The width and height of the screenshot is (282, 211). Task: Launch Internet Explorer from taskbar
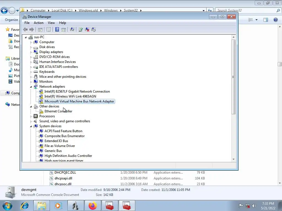tap(25, 206)
